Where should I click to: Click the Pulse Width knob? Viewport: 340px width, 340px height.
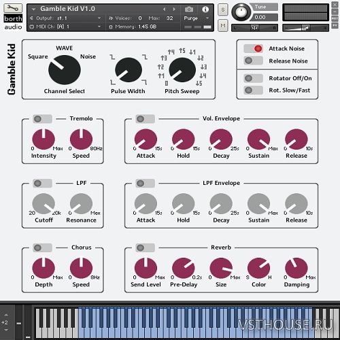pyautogui.click(x=129, y=70)
